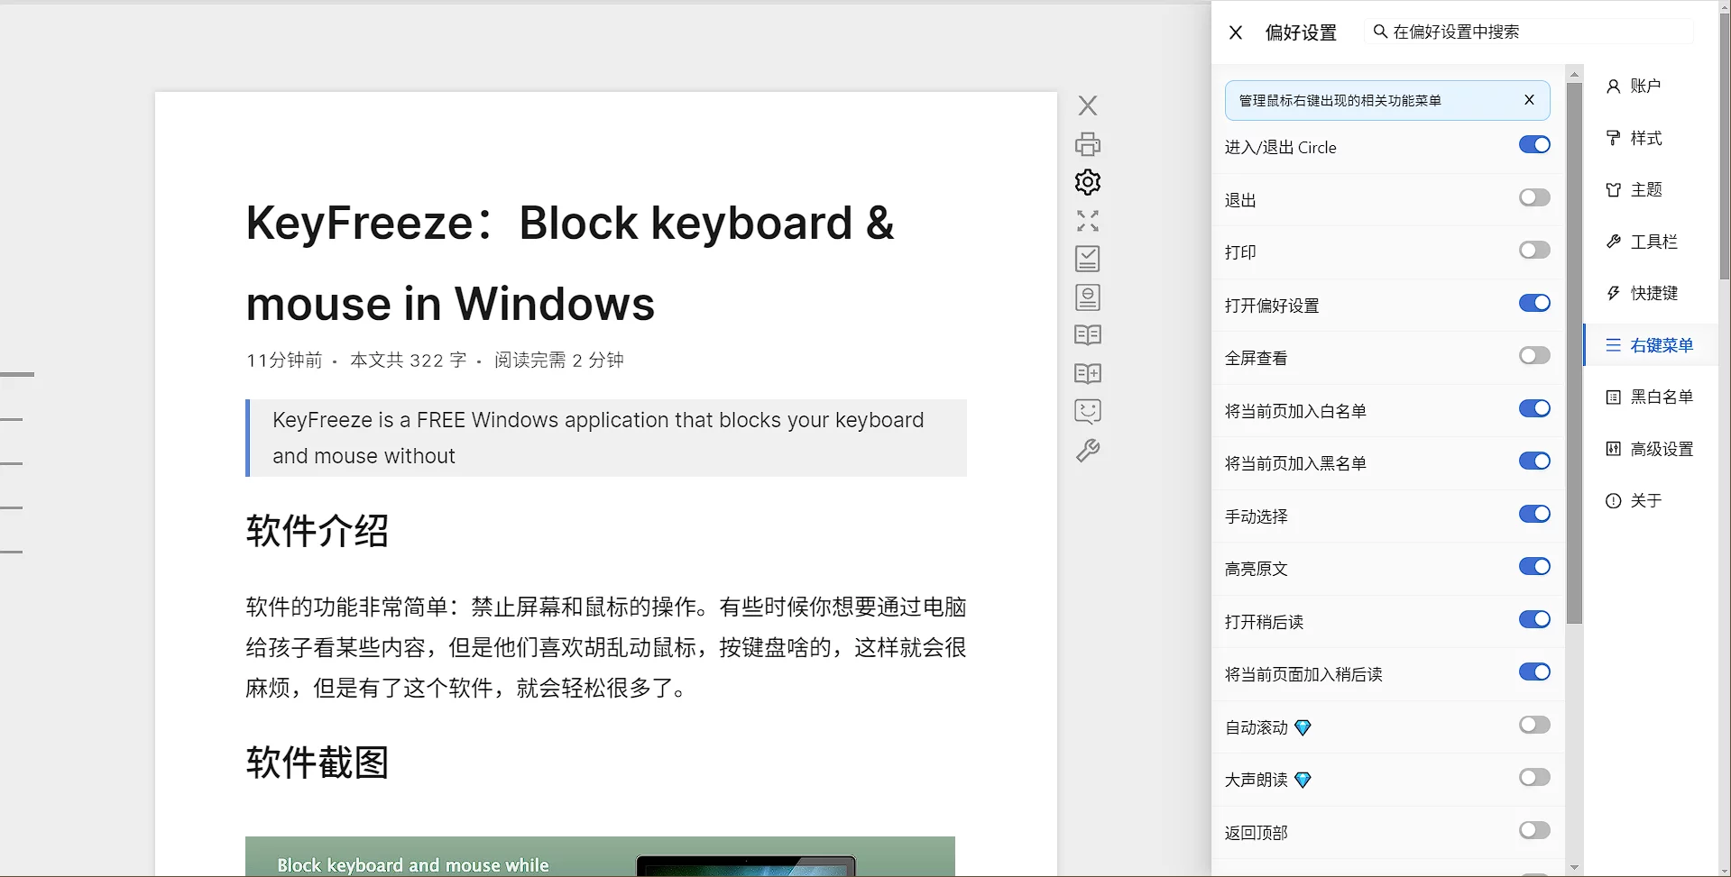This screenshot has height=877, width=1731.
Task: Click the open book icon
Action: coord(1087,335)
